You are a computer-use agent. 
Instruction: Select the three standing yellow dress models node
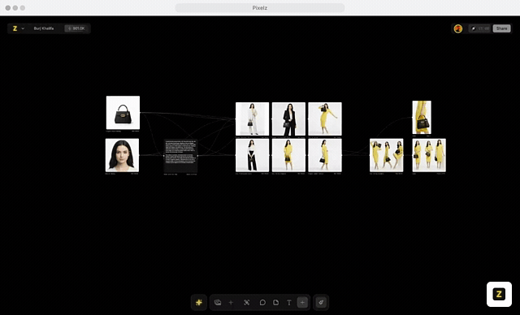pos(429,155)
